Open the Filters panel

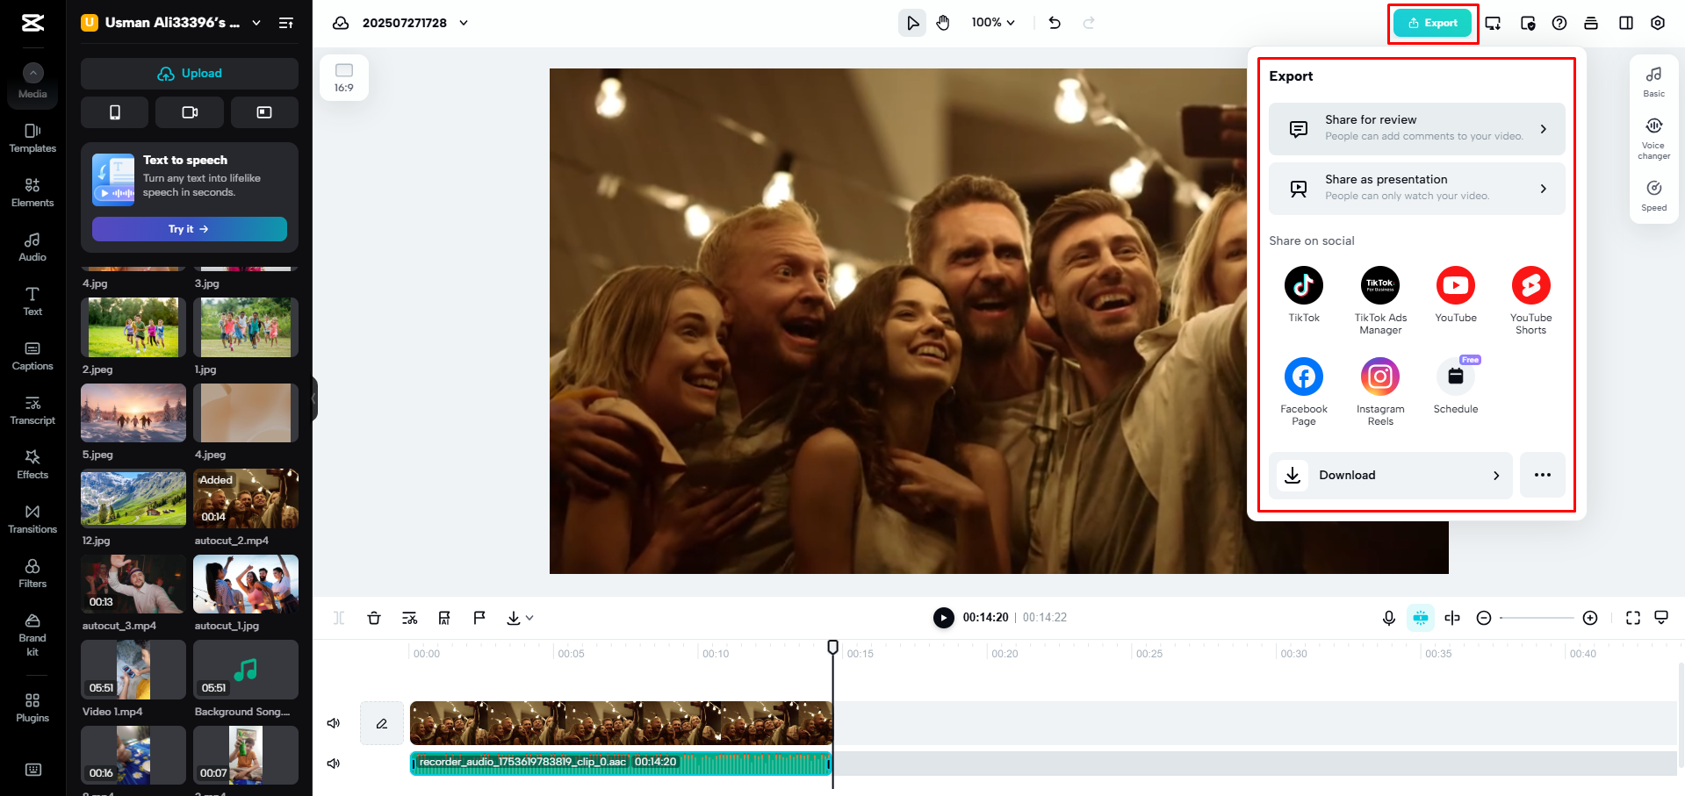tap(32, 572)
